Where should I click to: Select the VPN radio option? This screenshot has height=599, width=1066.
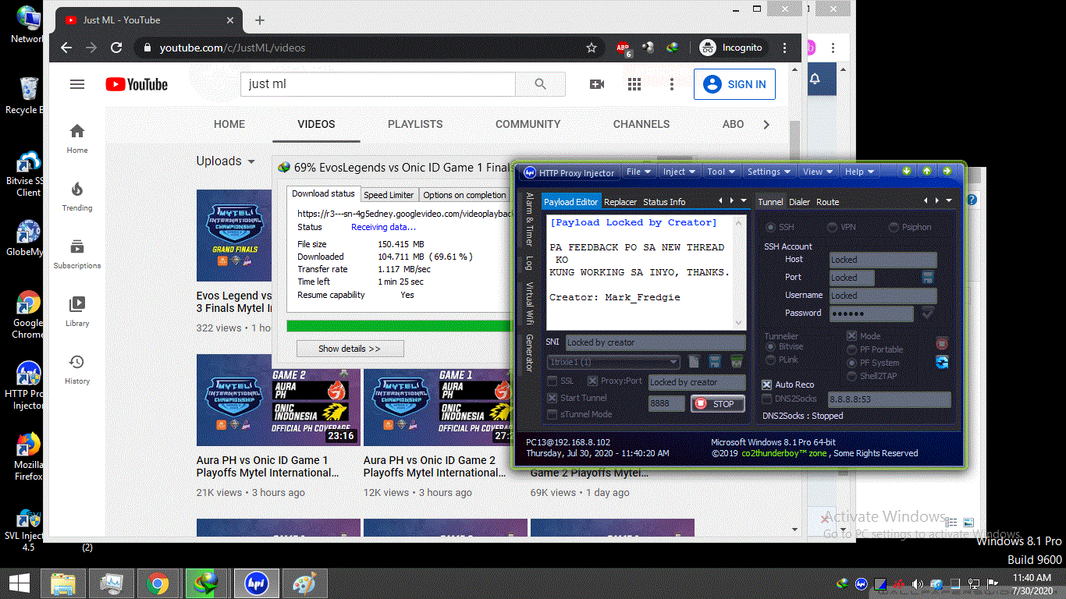click(x=833, y=227)
